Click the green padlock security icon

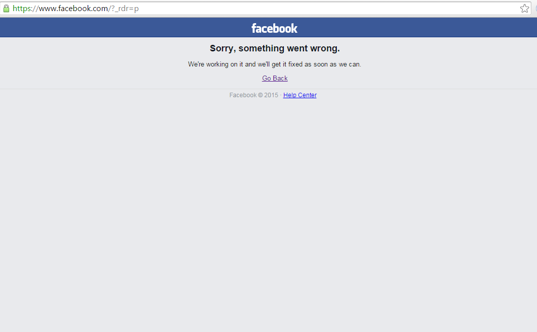pyautogui.click(x=6, y=9)
